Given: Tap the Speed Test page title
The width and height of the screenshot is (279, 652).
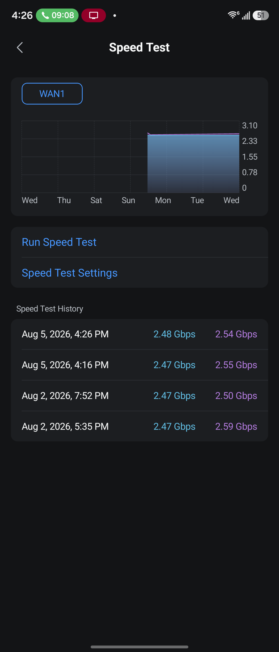Looking at the screenshot, I should [139, 48].
